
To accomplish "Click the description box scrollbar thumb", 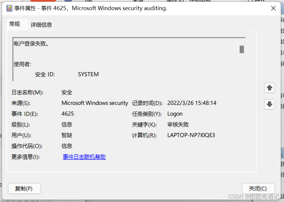I will click(x=242, y=49).
